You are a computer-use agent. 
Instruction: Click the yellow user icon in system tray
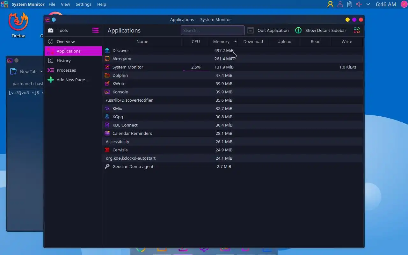[330, 4]
